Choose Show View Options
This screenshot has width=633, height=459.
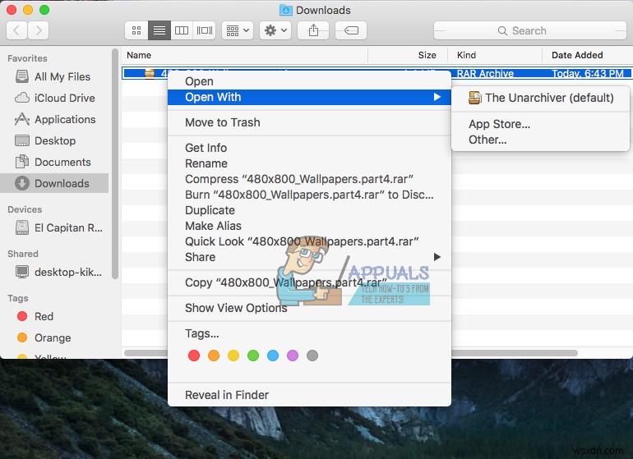click(309, 308)
